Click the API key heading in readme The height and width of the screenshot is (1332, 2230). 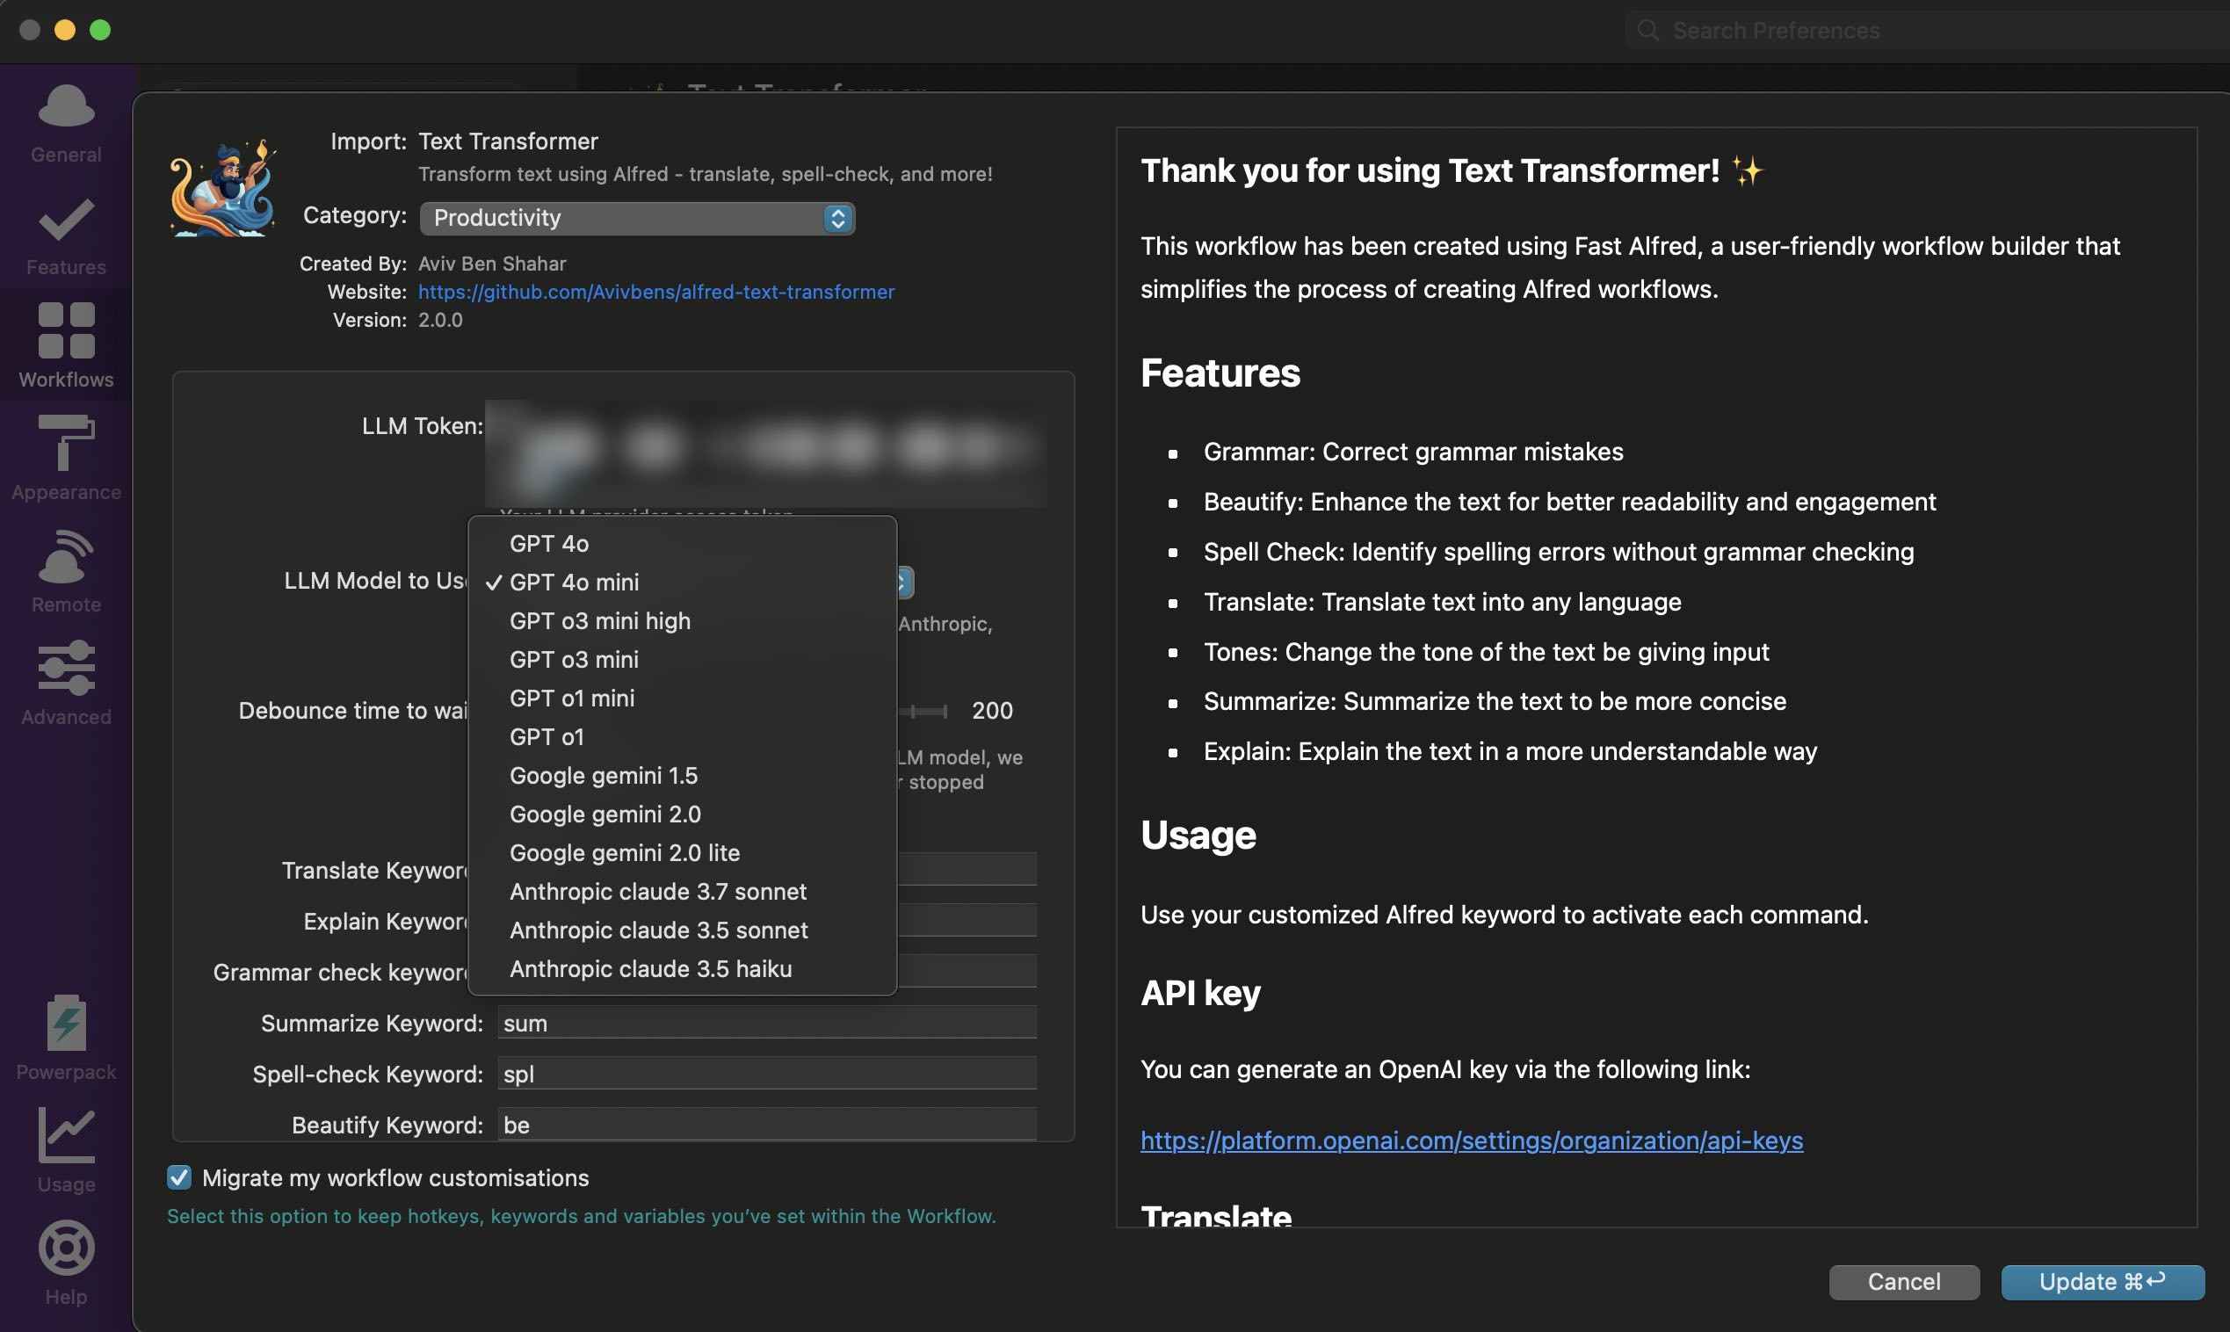point(1201,993)
